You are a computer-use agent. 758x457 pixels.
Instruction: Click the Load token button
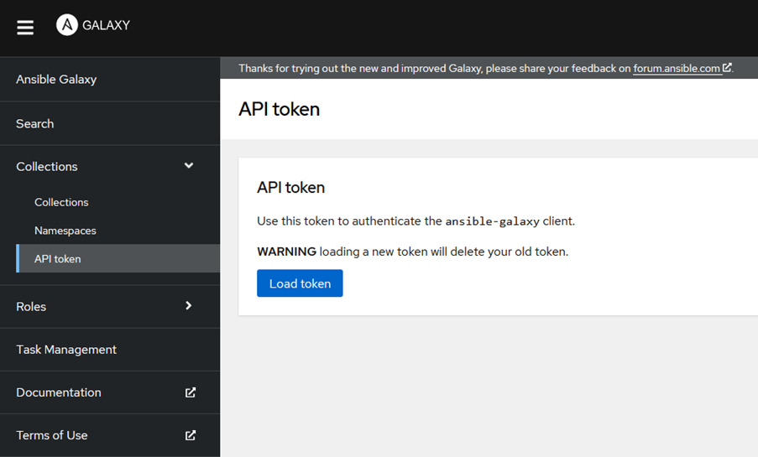point(300,283)
